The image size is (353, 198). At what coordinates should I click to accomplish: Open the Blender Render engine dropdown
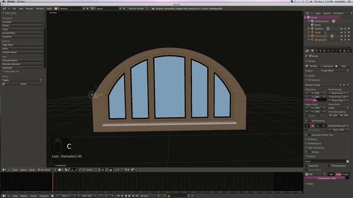tap(138, 9)
